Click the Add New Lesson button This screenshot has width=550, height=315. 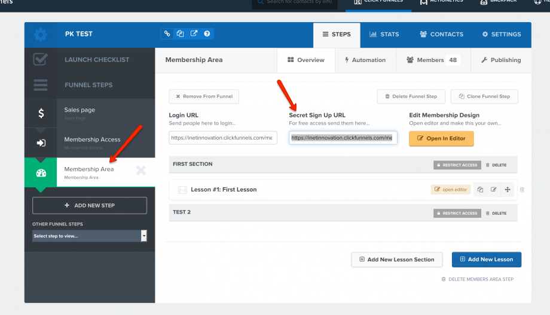[486, 260]
